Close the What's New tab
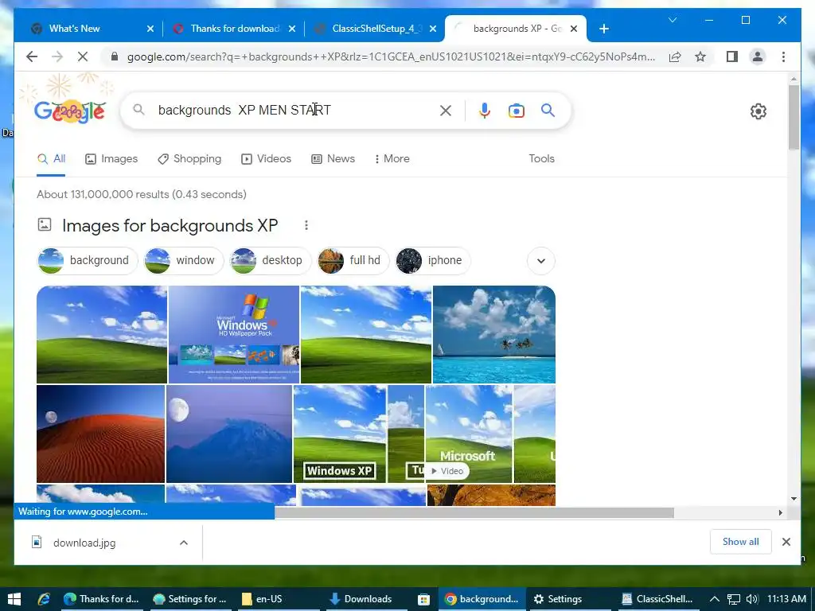This screenshot has width=815, height=611. 150,29
